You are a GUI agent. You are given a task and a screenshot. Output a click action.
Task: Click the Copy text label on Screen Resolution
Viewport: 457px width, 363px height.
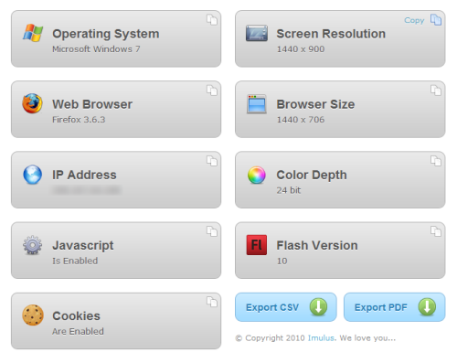(x=414, y=20)
